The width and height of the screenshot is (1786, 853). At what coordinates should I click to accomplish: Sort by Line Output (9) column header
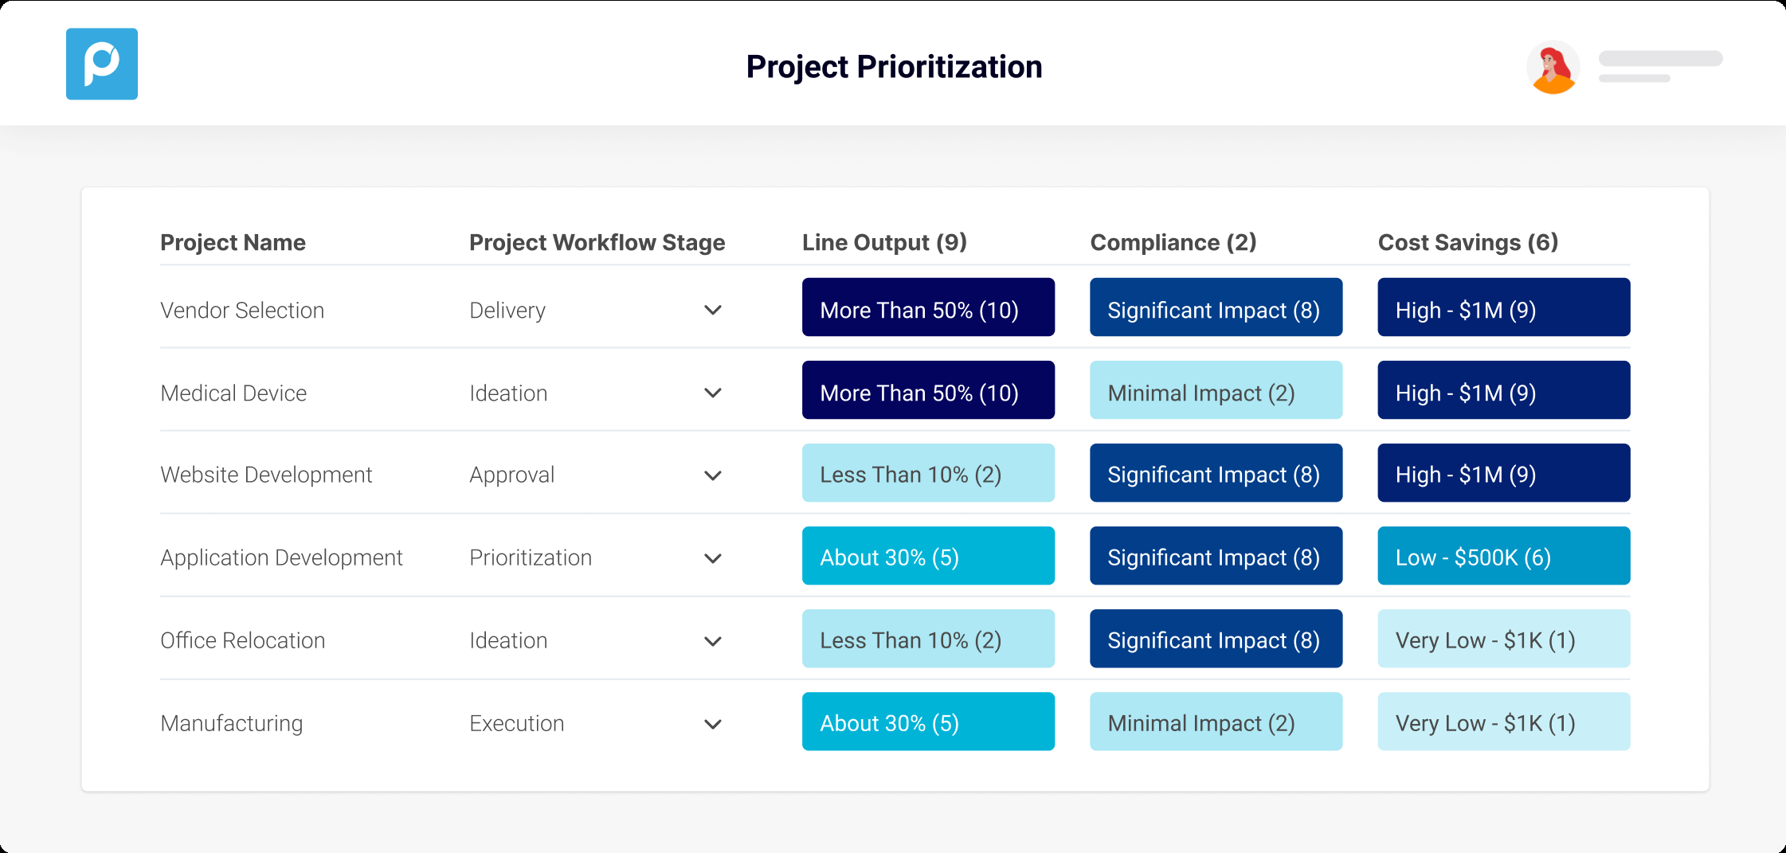point(884,242)
